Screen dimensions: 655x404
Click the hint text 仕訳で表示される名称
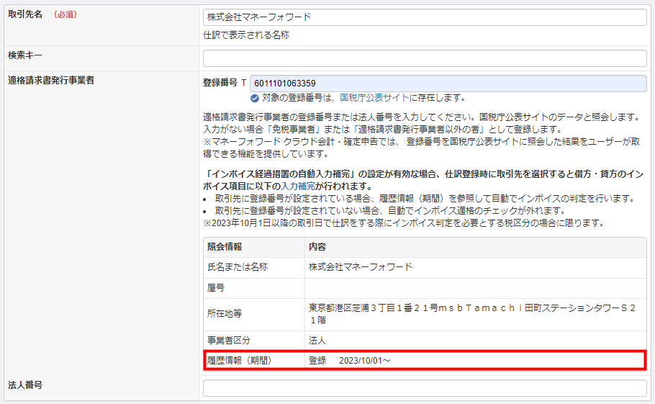pos(246,35)
